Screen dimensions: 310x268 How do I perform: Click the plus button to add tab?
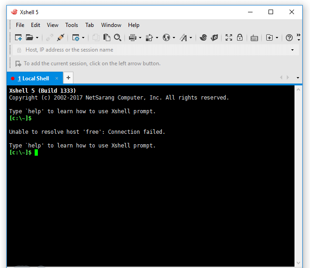click(68, 78)
